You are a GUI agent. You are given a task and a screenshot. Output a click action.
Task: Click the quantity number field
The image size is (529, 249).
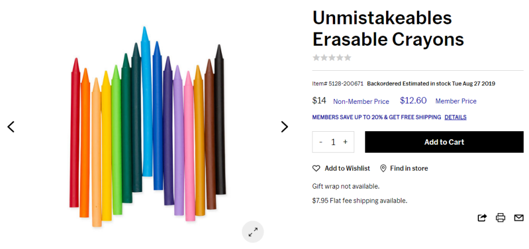point(333,142)
